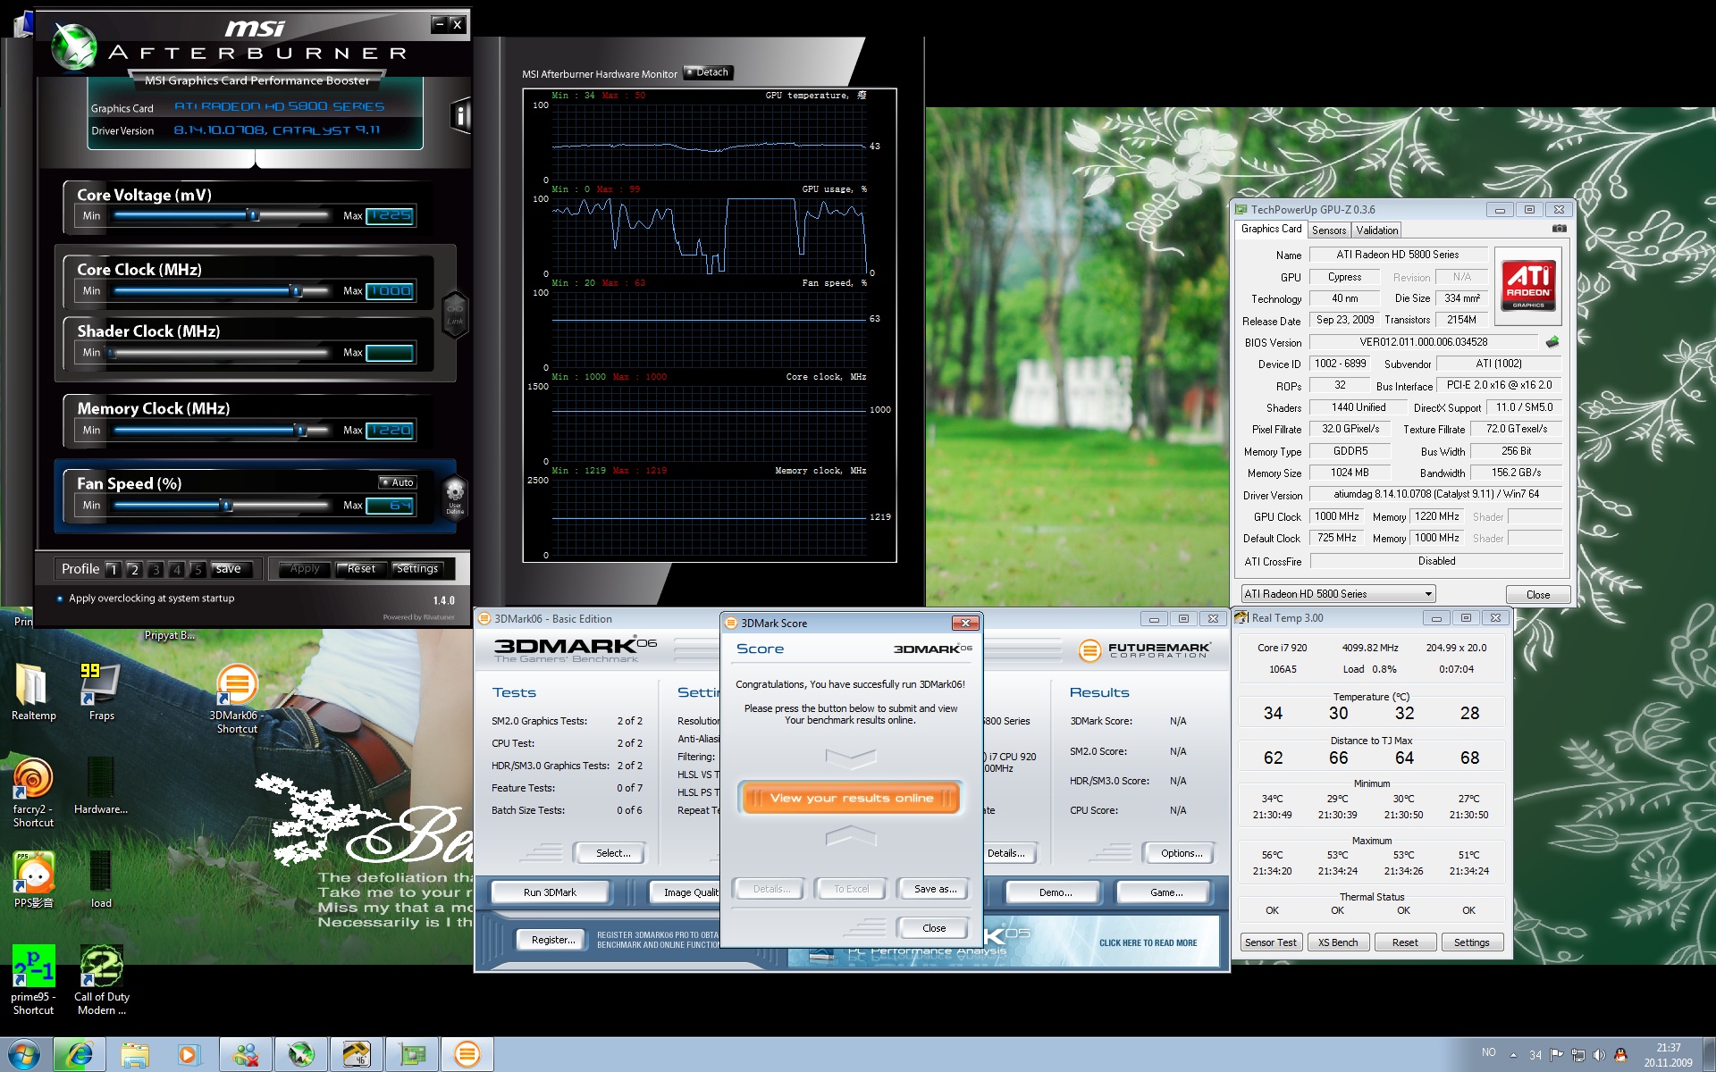Open the 3DMark06 desktop shortcut
Screen dimensions: 1716x1072
(x=237, y=699)
